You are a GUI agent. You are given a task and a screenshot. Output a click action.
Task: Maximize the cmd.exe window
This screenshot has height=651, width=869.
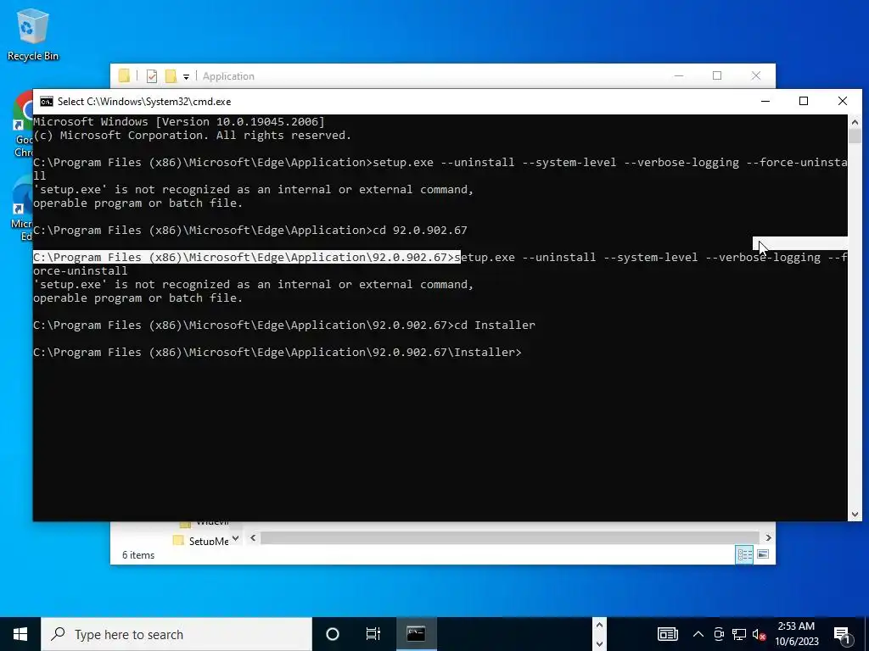[x=804, y=102]
